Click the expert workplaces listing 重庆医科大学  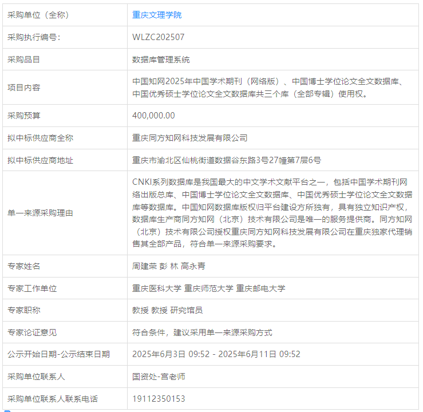(x=208, y=288)
